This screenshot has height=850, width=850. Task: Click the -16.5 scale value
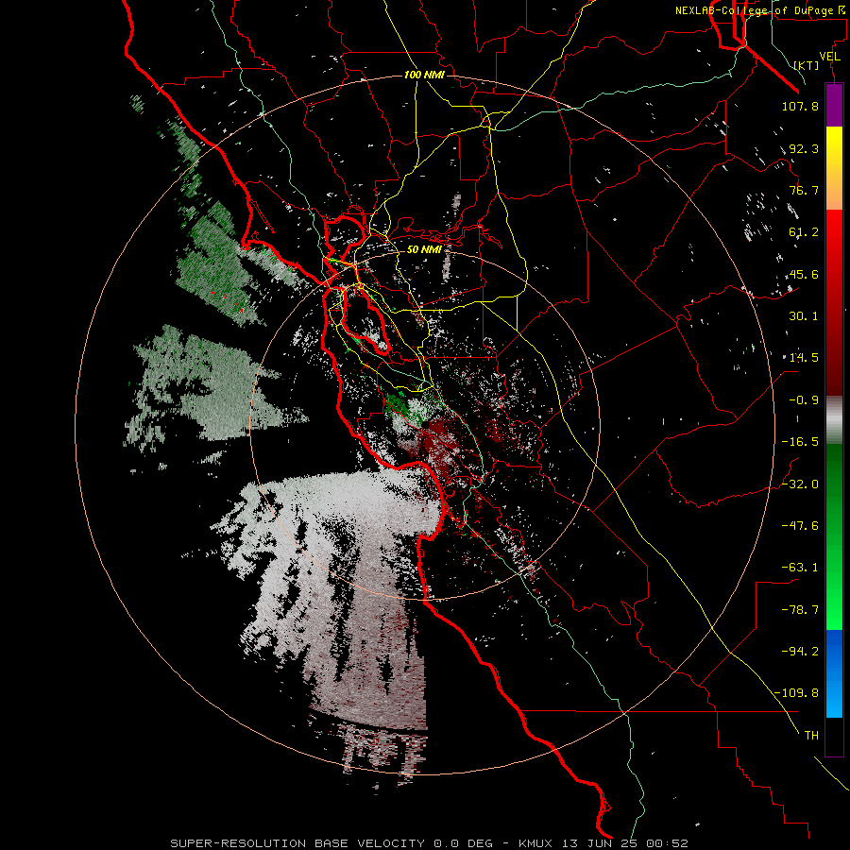point(800,442)
